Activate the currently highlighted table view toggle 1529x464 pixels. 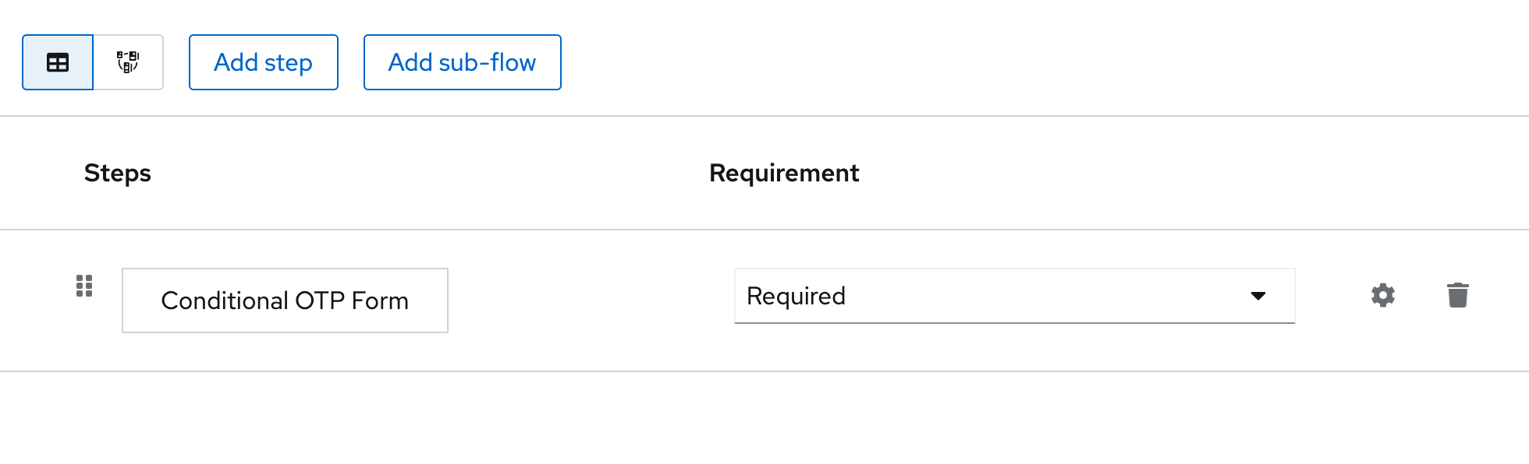(x=58, y=62)
